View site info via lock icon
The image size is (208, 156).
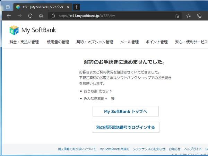click(53, 16)
